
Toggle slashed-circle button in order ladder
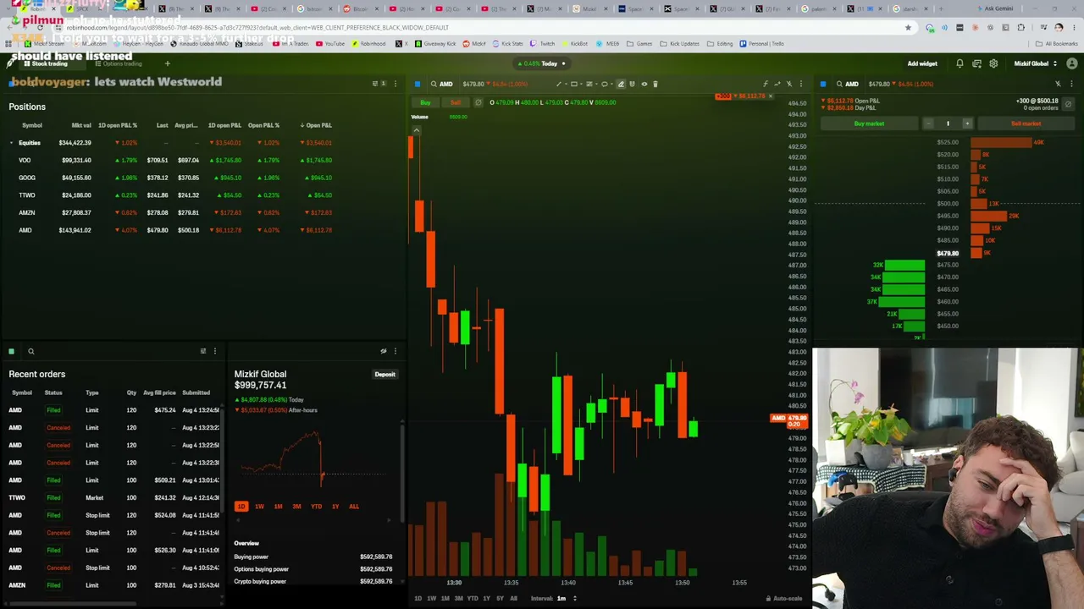[1068, 104]
